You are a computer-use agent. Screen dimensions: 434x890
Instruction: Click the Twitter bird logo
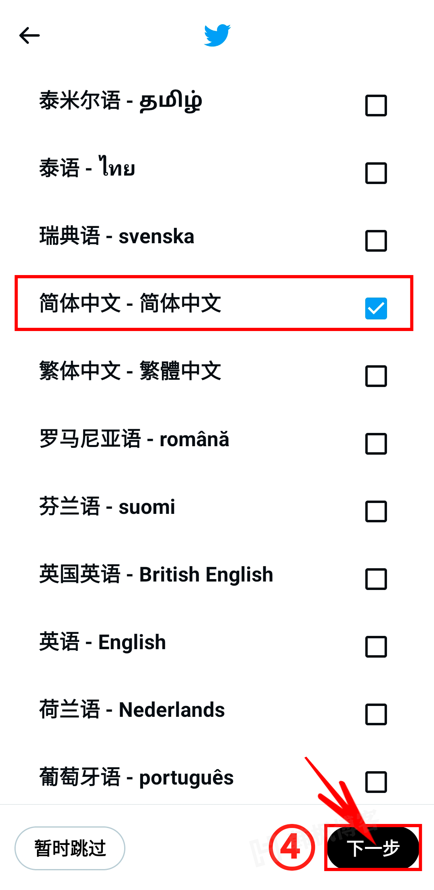point(217,35)
